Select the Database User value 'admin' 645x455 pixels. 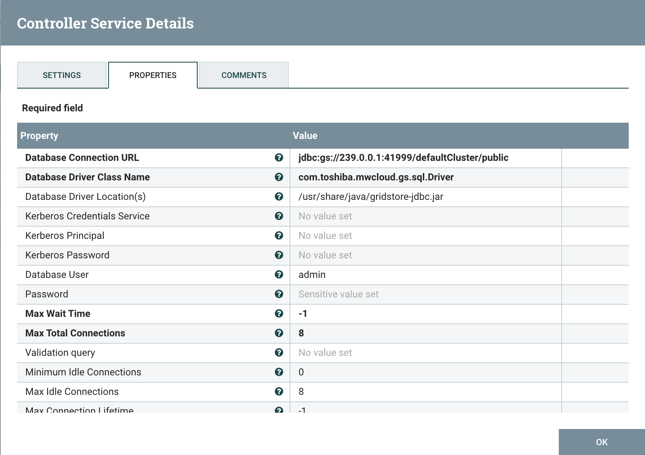(312, 275)
